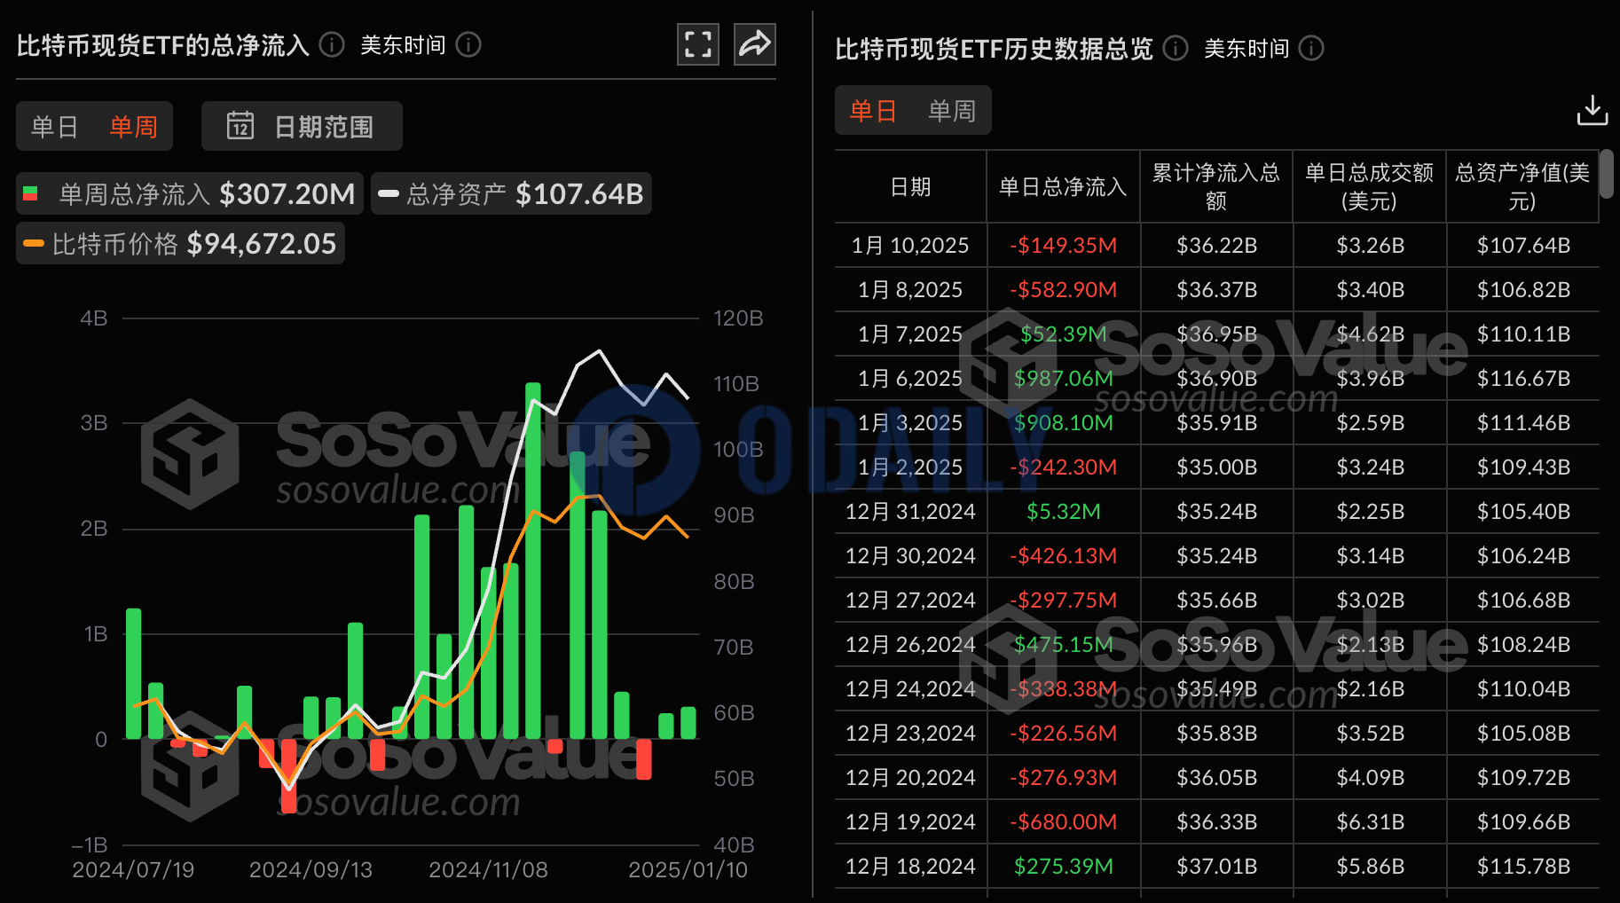Click the -$226.56M net inflow cell
1620x903 pixels.
[1063, 733]
